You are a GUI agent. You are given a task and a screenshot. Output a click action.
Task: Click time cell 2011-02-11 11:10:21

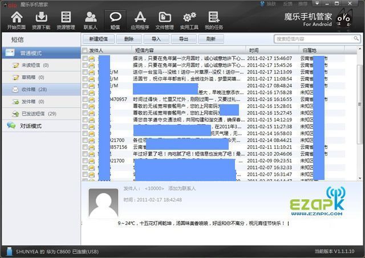point(269,147)
